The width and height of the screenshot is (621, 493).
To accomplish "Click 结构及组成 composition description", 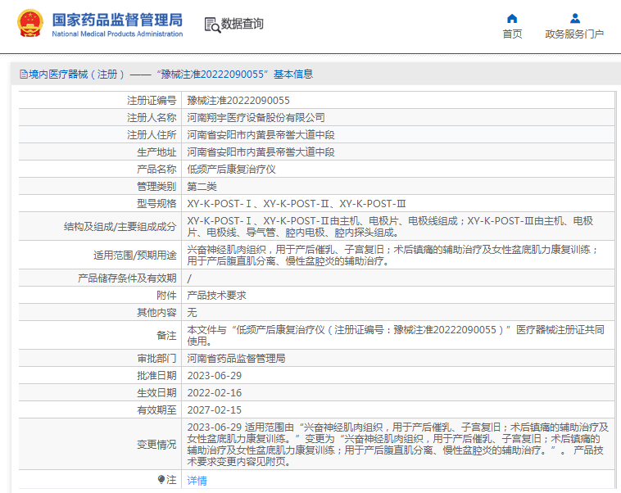I will [390, 227].
